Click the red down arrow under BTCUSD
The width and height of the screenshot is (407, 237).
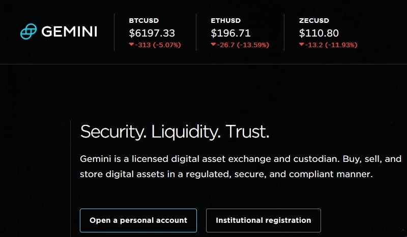click(x=131, y=45)
